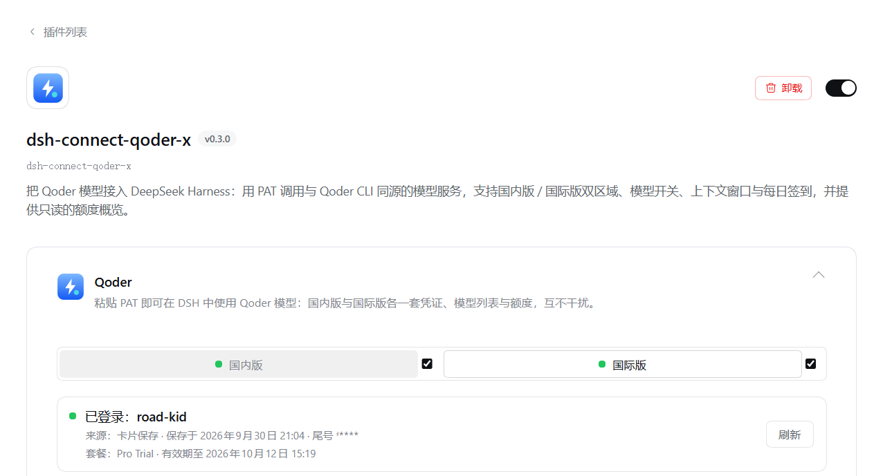Click the large dsh-connect-qoder-x plugin icon
Image resolution: width=874 pixels, height=476 pixels.
coord(48,88)
